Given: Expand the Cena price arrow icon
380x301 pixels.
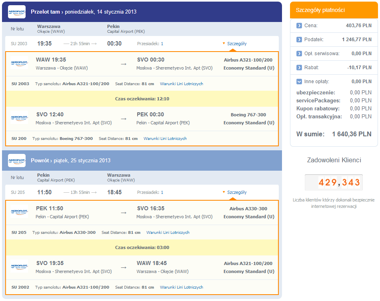Looking at the screenshot, I should click(x=299, y=26).
